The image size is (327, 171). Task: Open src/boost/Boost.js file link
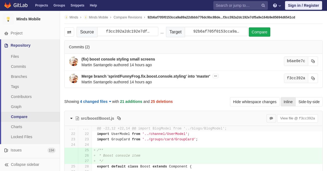click(x=98, y=118)
